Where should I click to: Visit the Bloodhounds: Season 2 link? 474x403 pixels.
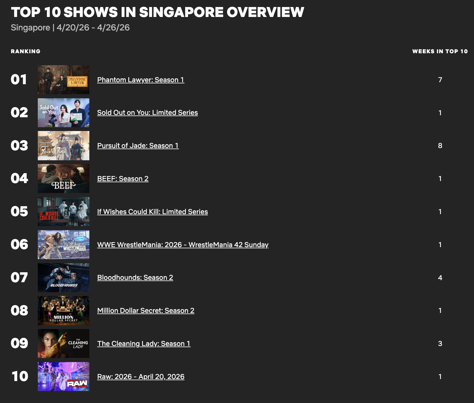coord(135,278)
